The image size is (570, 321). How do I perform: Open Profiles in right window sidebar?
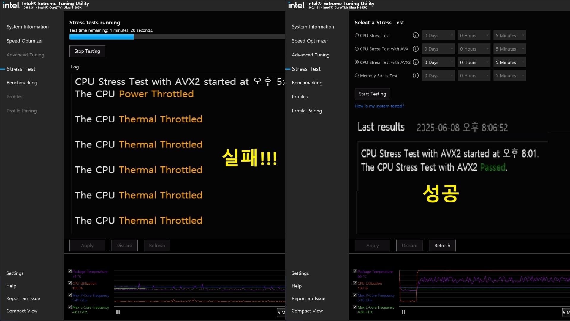tap(300, 97)
